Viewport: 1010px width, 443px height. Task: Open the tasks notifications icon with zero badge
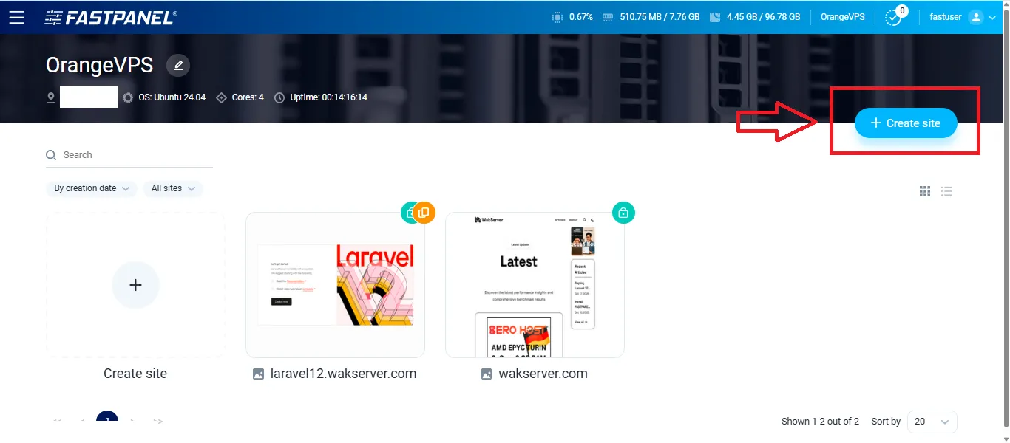(x=894, y=18)
